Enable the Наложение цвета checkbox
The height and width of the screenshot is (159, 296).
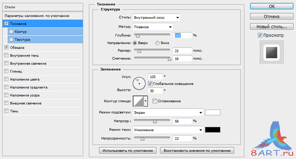(x=6, y=79)
